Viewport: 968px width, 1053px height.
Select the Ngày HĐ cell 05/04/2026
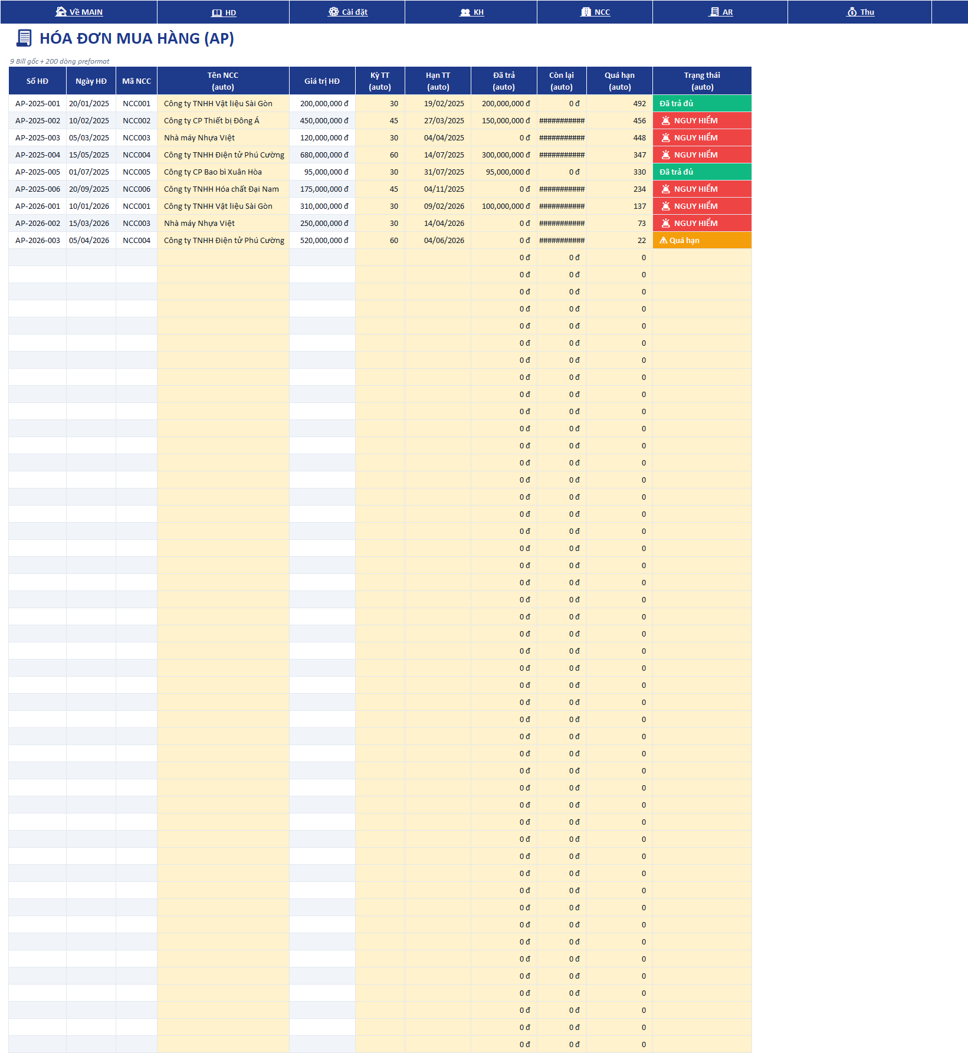[x=91, y=240]
